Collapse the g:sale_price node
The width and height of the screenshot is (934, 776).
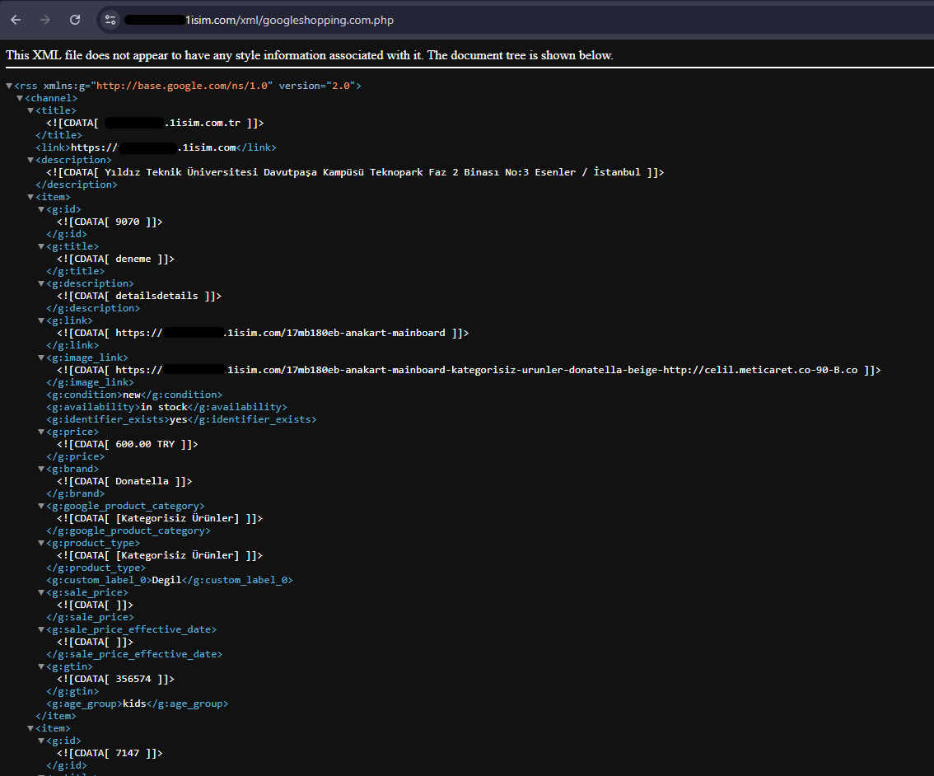click(x=41, y=592)
